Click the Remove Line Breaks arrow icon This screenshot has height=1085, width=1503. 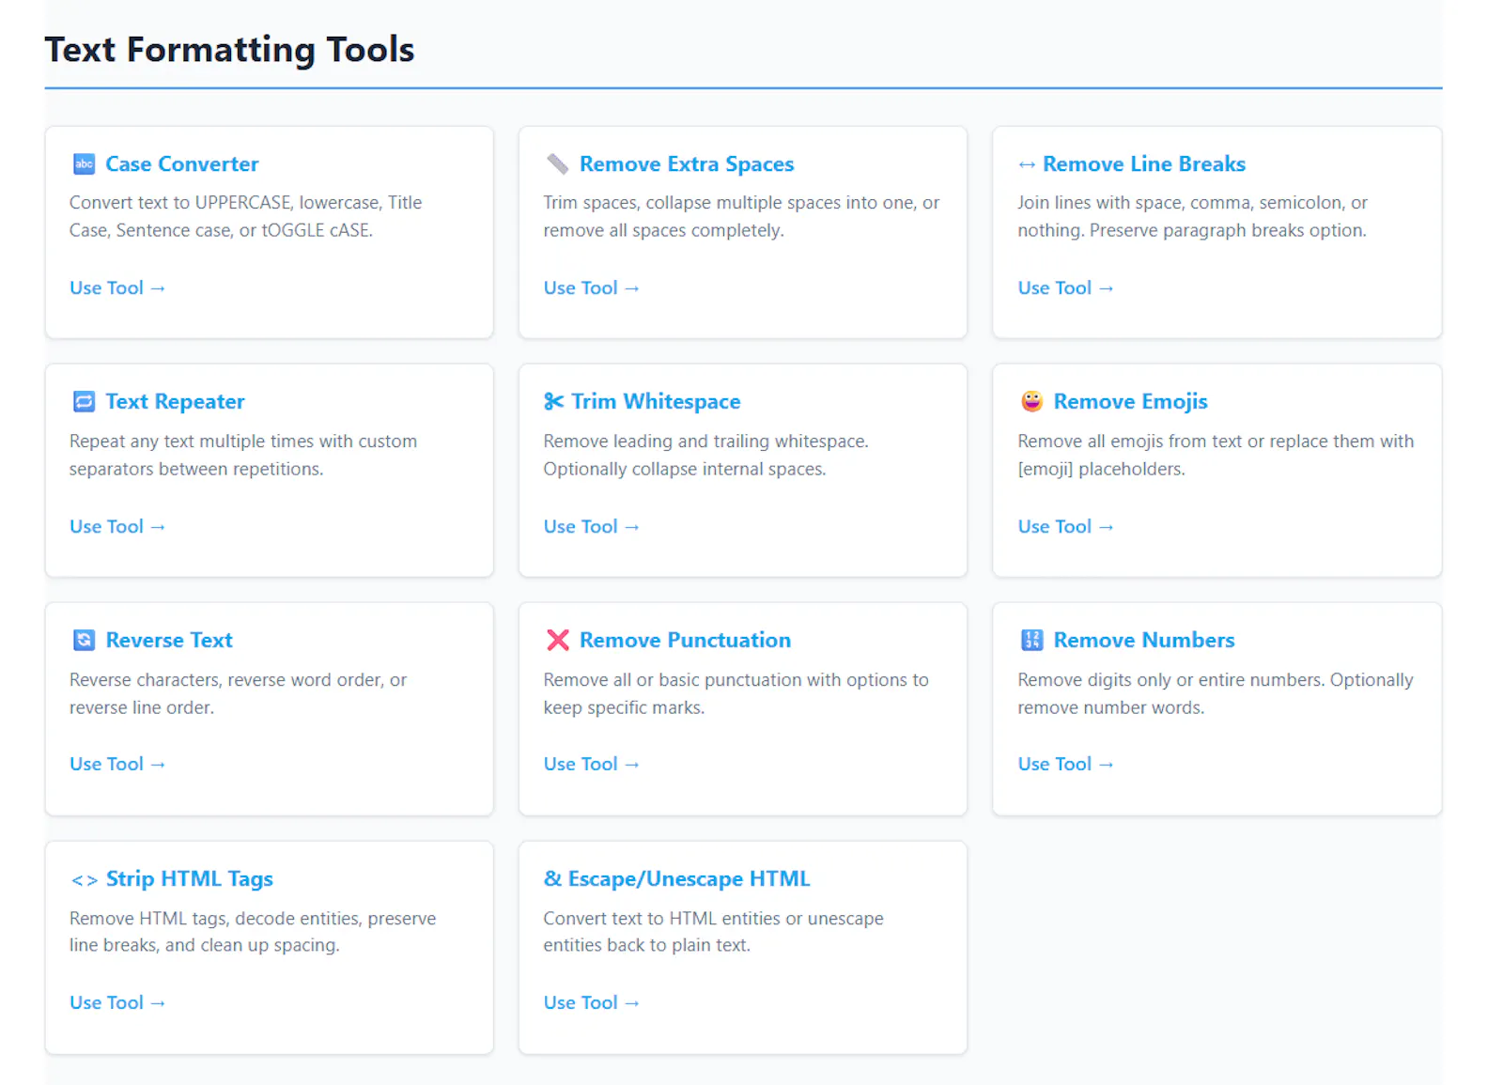(x=1027, y=164)
